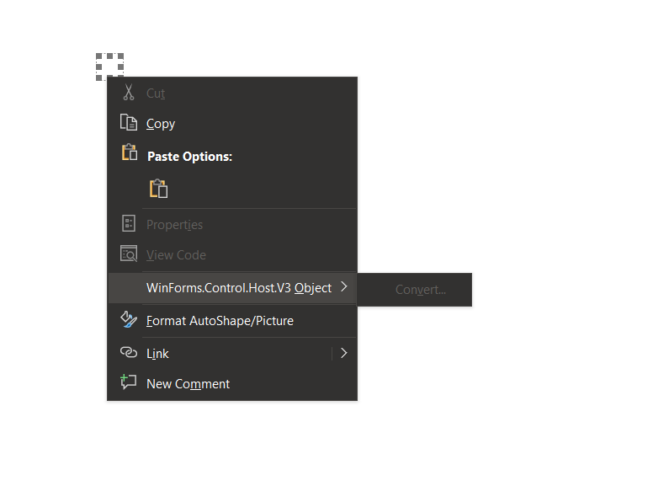Click the Properties list icon
Screen dimensions: 653x486
[129, 223]
